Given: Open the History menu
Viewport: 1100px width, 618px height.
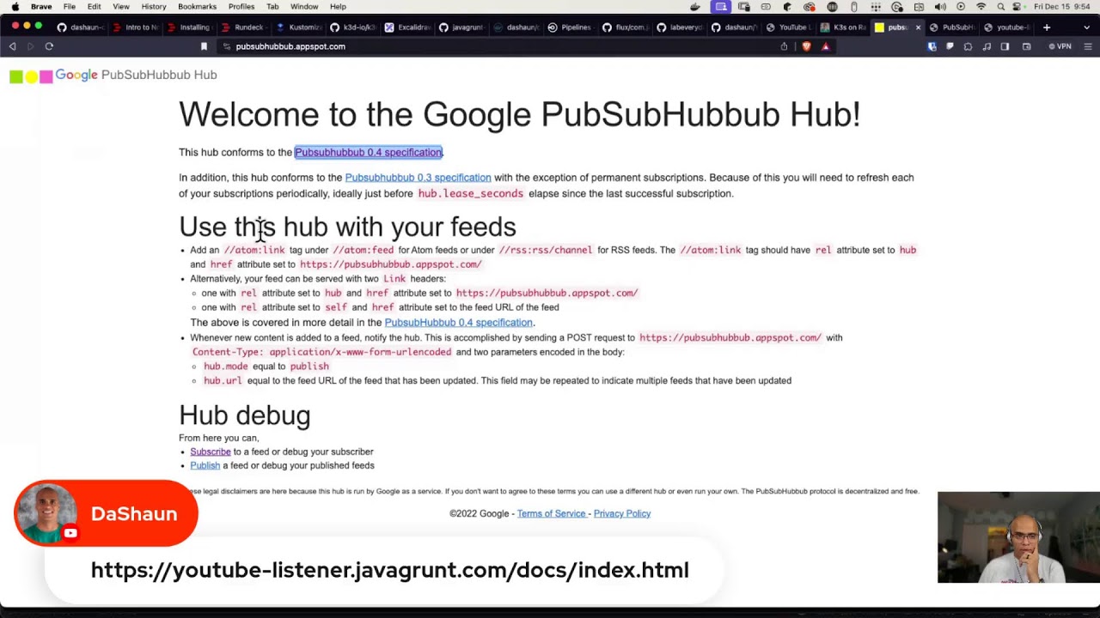Looking at the screenshot, I should 154,6.
